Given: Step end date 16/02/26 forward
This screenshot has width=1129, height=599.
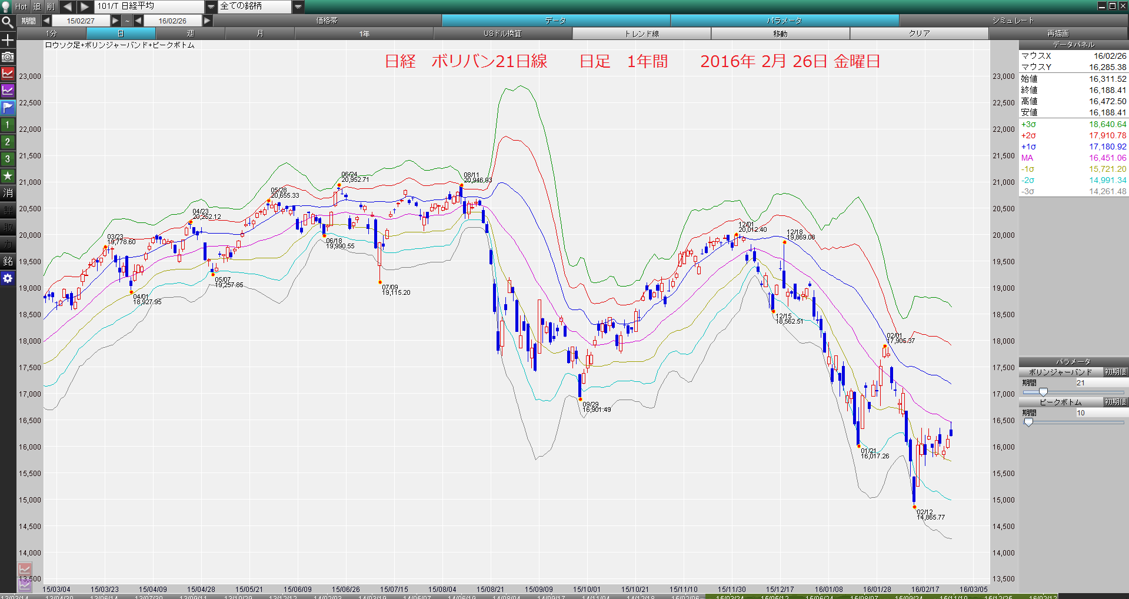Looking at the screenshot, I should tap(207, 21).
